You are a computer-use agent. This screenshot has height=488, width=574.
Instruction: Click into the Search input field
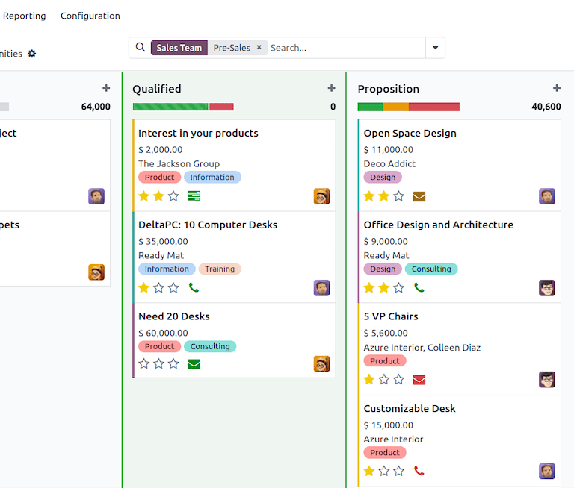pos(344,48)
